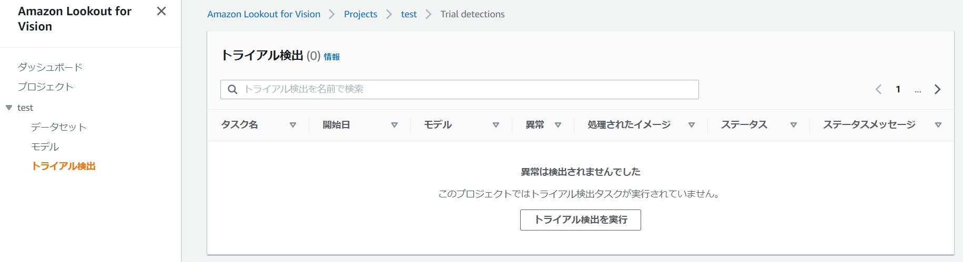Select データセット under test

coord(58,127)
